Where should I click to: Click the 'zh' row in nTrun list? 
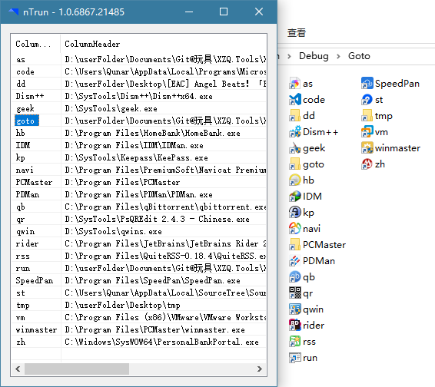[138, 342]
